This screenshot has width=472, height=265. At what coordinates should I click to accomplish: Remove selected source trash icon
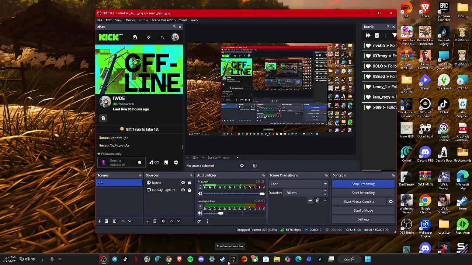155,221
